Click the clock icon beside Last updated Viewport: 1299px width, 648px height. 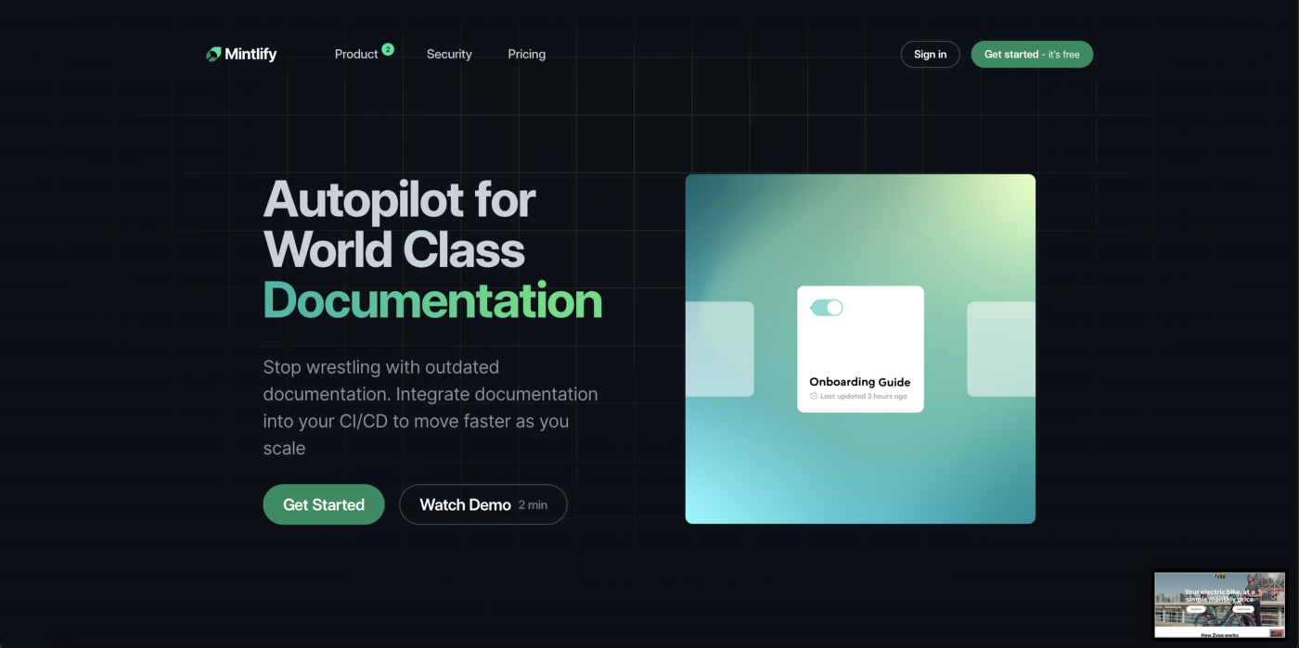[814, 396]
